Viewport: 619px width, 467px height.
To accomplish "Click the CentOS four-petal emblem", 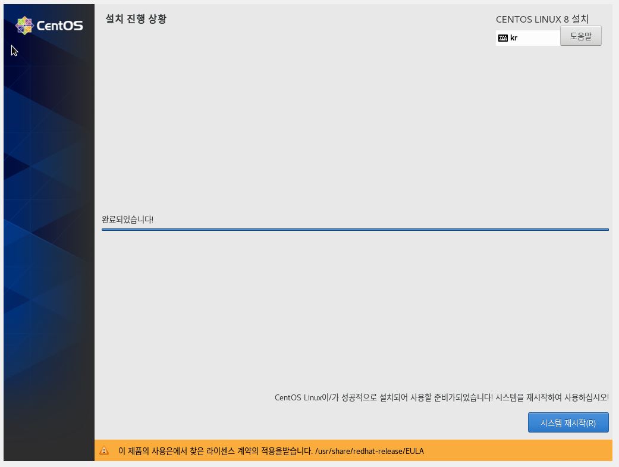I will (x=26, y=25).
